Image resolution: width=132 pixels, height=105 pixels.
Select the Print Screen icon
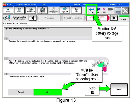pyautogui.click(x=31, y=10)
